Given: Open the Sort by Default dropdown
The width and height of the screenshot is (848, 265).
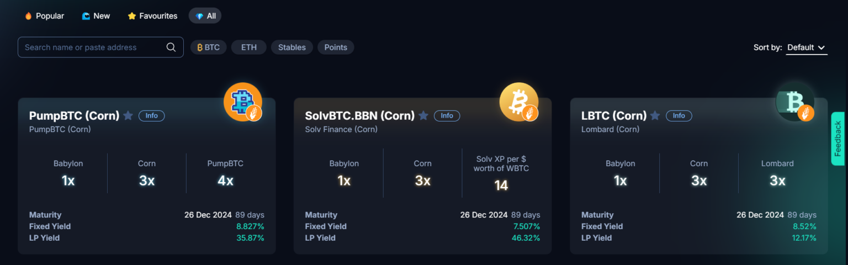Looking at the screenshot, I should click(x=806, y=47).
